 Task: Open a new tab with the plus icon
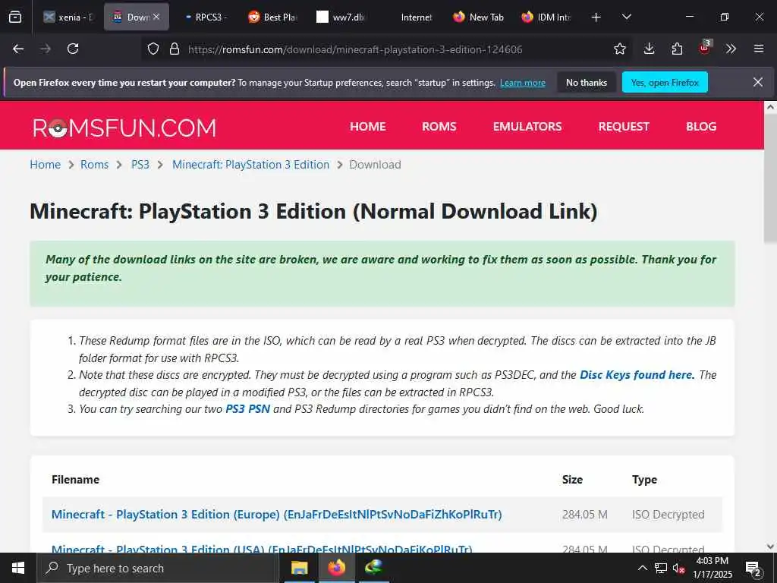point(596,17)
